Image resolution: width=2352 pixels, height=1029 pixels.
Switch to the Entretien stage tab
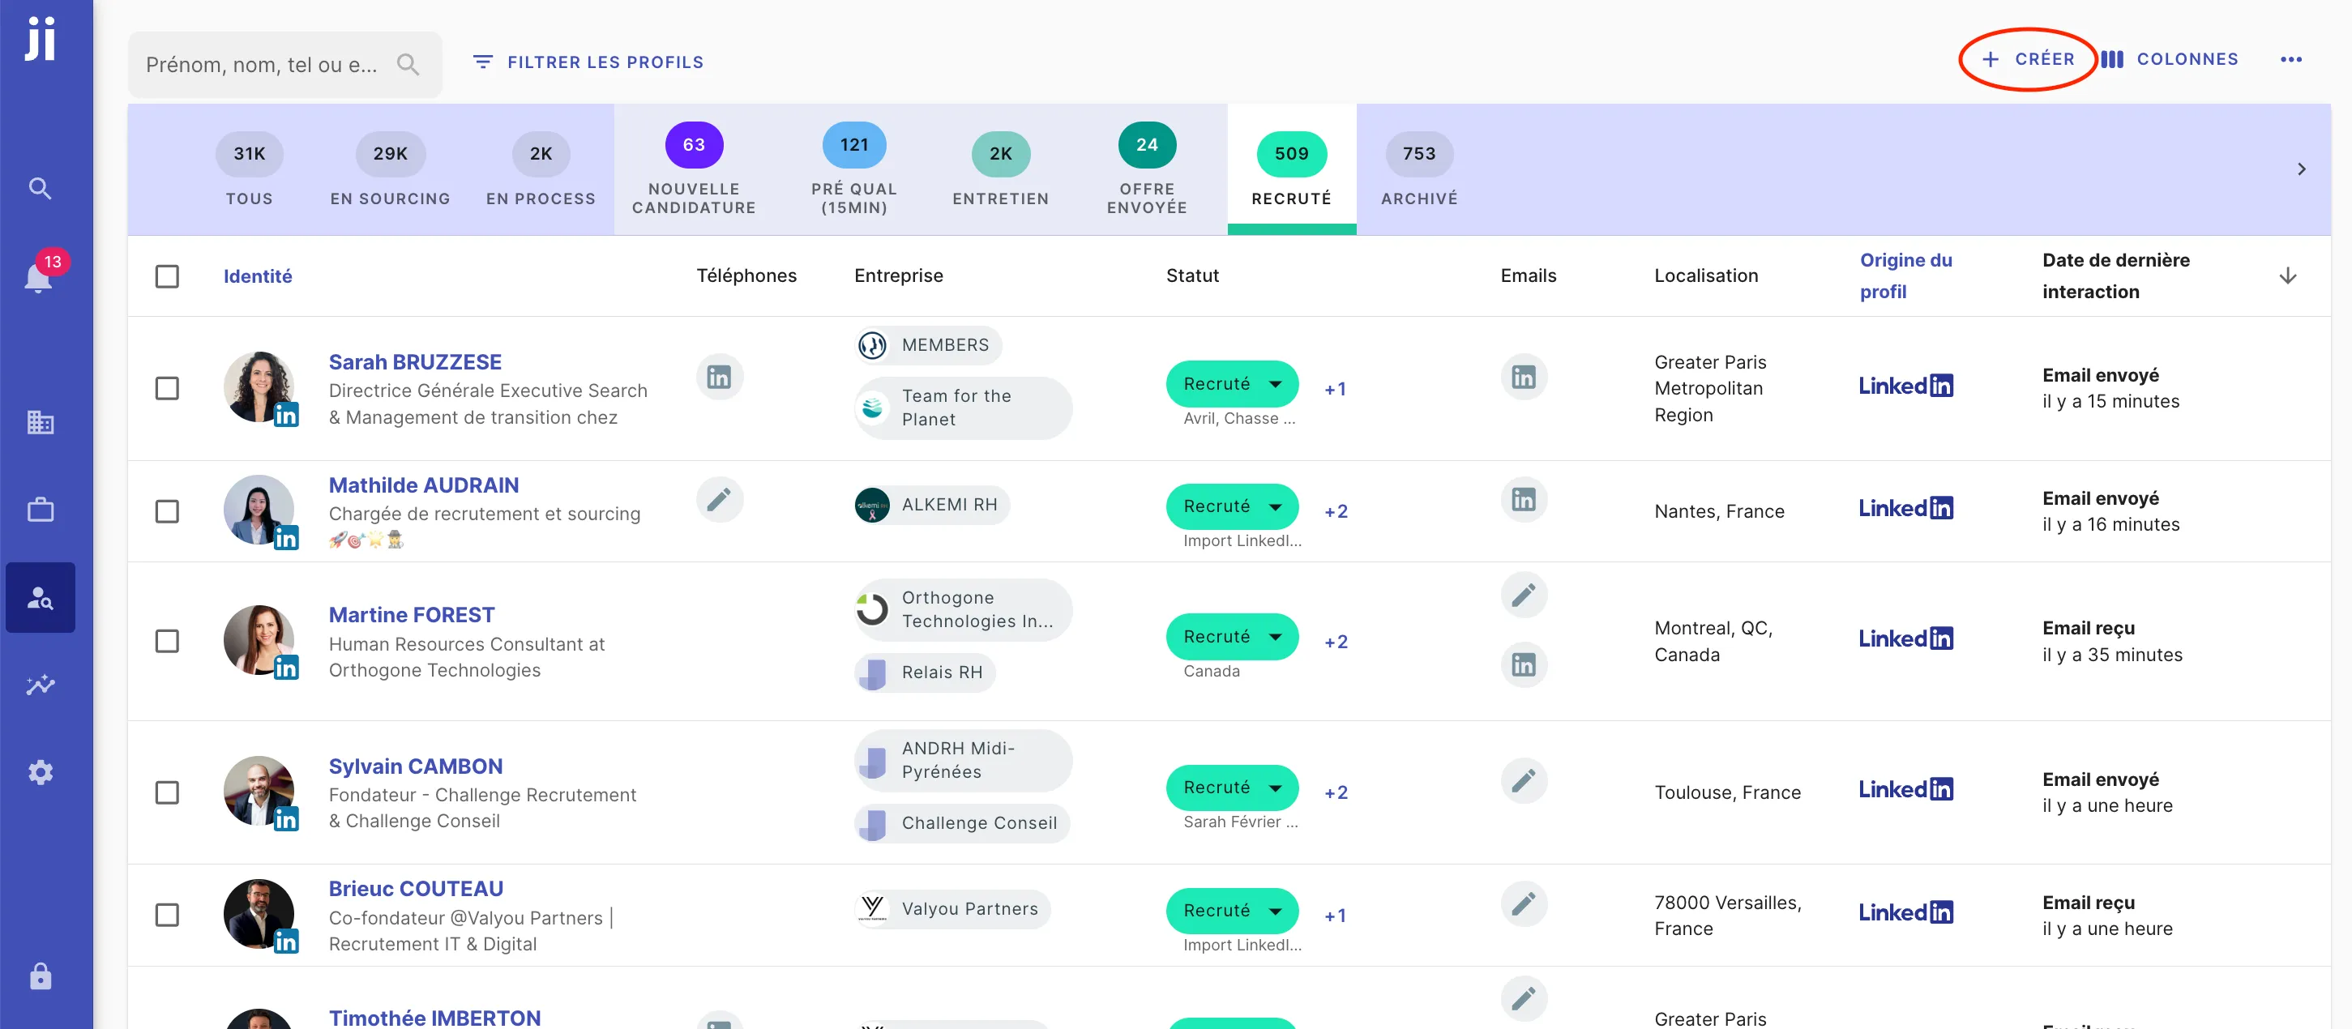(1000, 170)
